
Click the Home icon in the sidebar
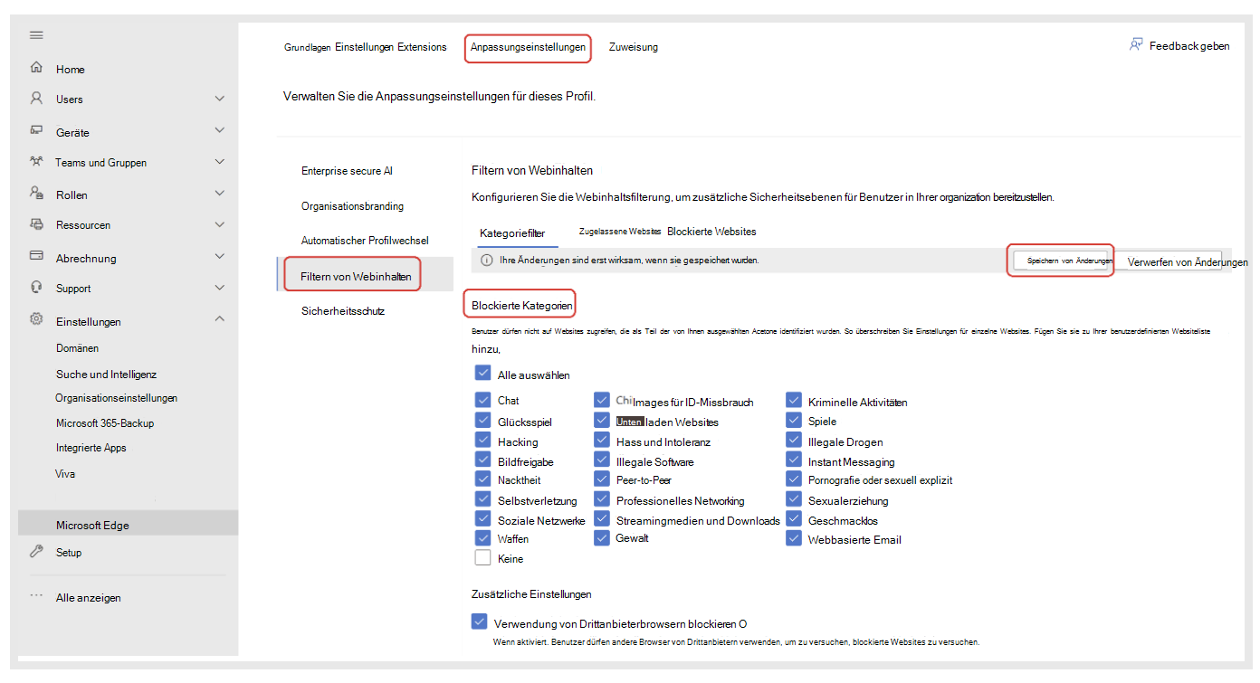click(x=36, y=68)
